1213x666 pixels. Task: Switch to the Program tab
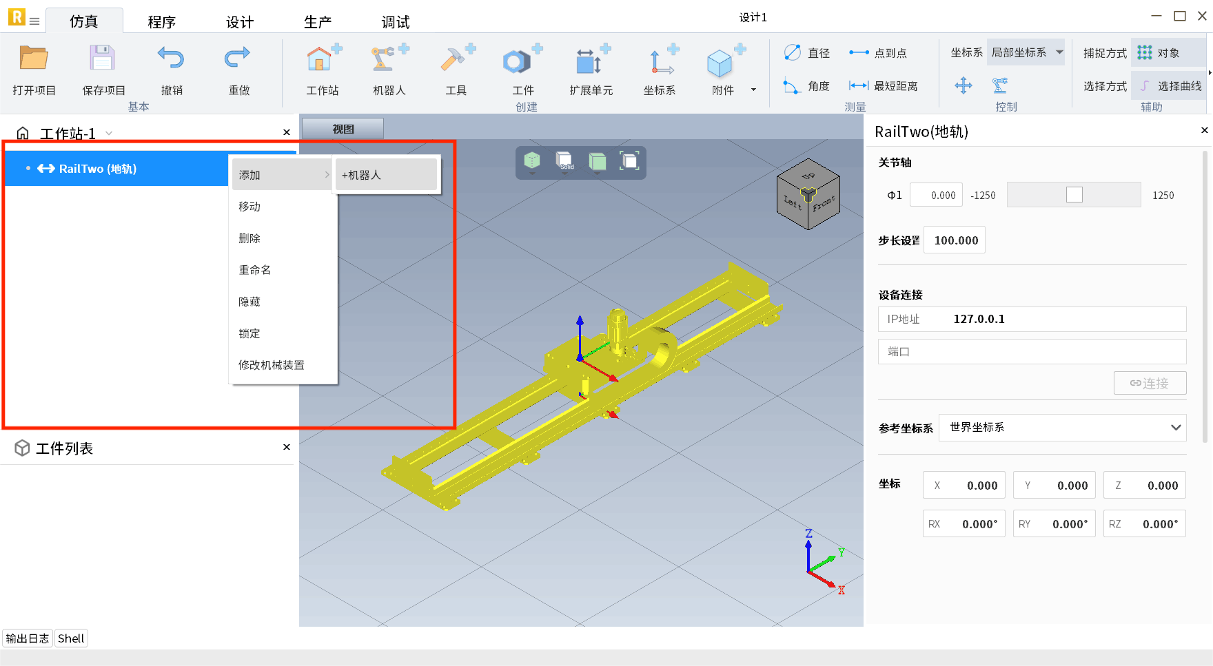click(x=161, y=22)
